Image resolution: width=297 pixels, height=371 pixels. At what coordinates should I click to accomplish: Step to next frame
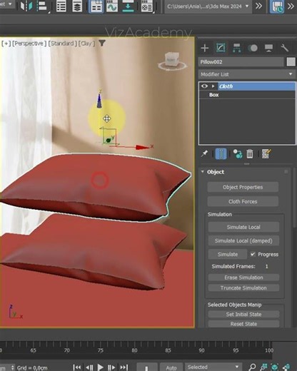(111, 367)
